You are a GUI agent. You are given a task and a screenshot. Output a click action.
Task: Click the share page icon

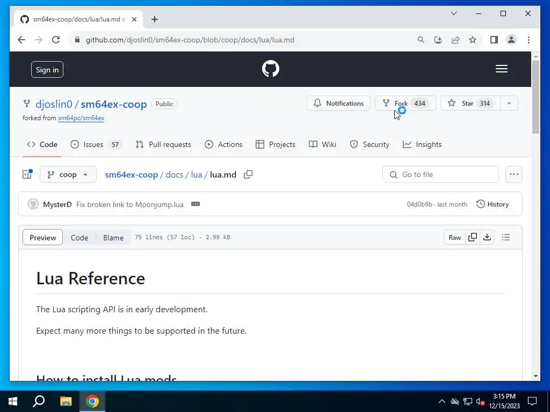455,40
